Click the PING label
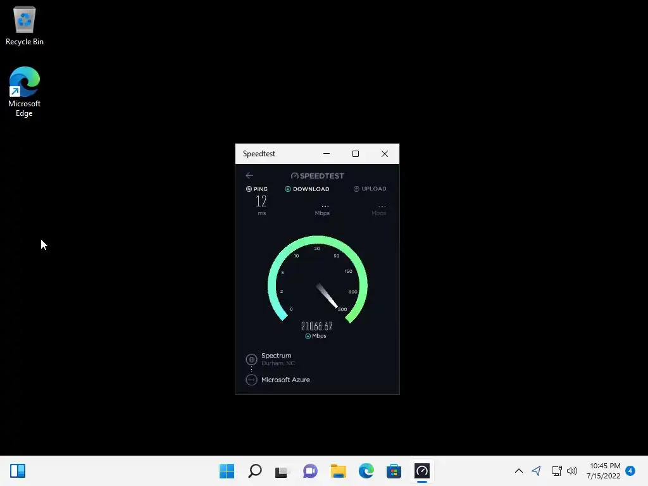 tap(260, 189)
